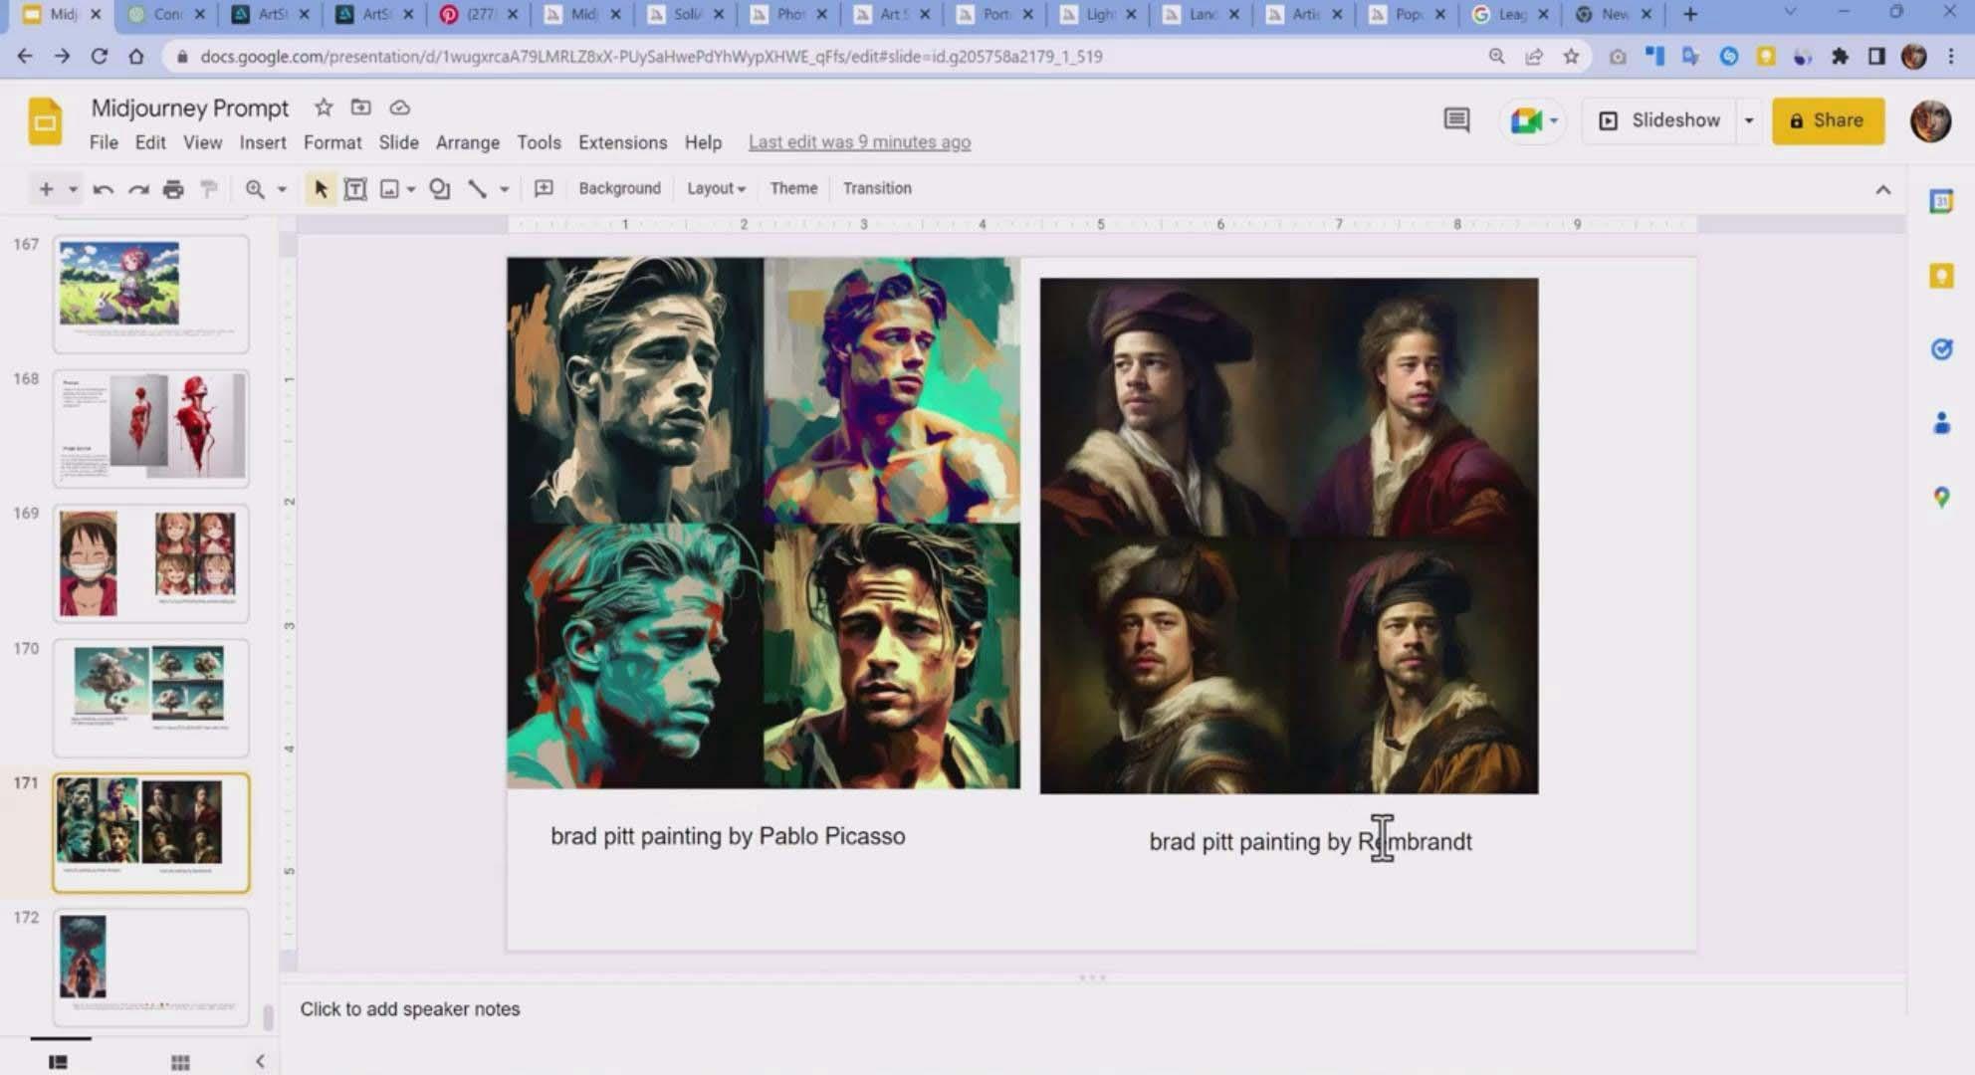The width and height of the screenshot is (1975, 1075).
Task: Click the print icon in toolbar
Action: pyautogui.click(x=173, y=187)
